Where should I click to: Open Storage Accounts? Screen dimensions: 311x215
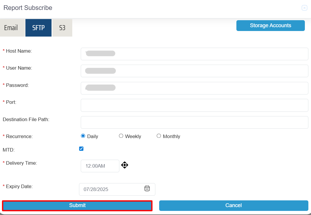pyautogui.click(x=270, y=25)
